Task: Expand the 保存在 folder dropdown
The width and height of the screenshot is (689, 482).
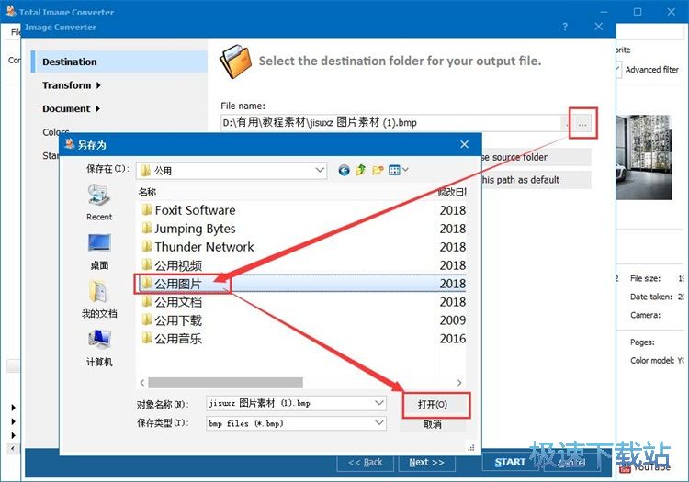Action: pos(320,170)
